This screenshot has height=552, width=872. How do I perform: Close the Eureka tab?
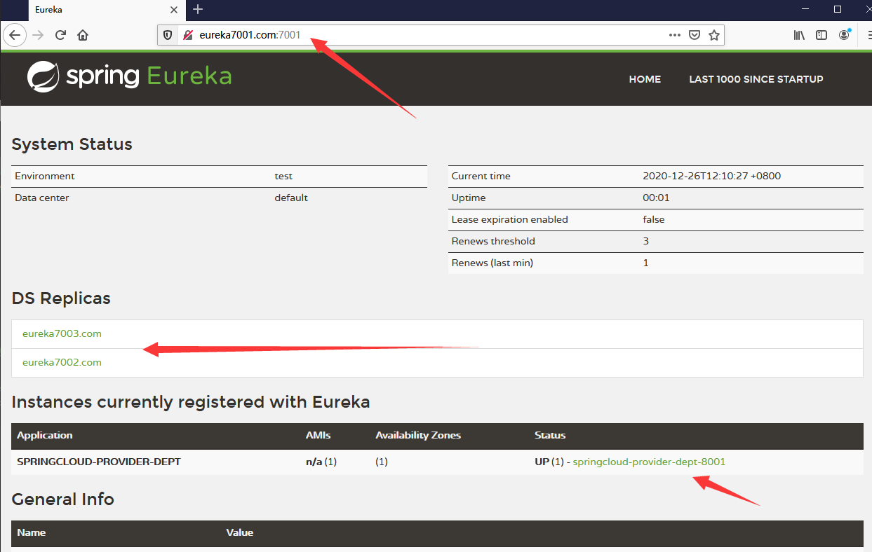tap(175, 10)
